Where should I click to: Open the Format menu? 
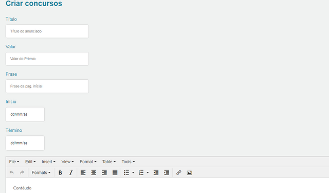(x=88, y=162)
